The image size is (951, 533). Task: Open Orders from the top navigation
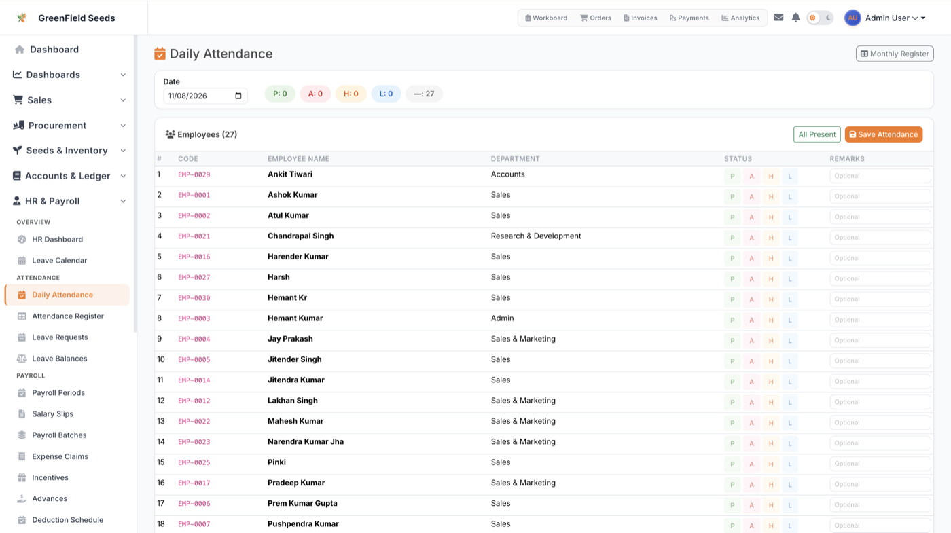(x=596, y=18)
